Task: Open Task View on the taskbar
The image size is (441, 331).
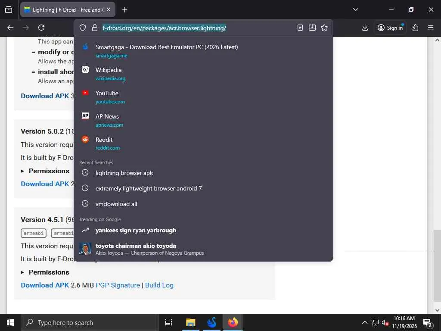Action: (169, 322)
